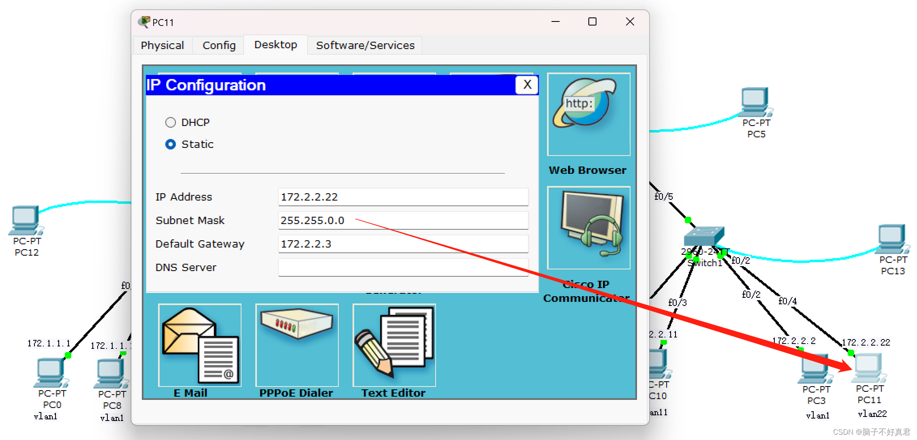Switch to the Physical tab
The width and height of the screenshot is (917, 440).
162,45
